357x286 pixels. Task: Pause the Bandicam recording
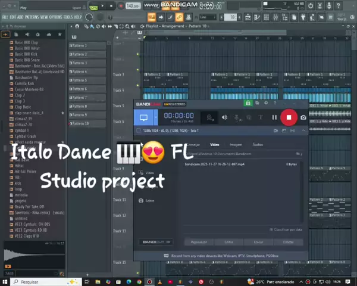pyautogui.click(x=274, y=117)
